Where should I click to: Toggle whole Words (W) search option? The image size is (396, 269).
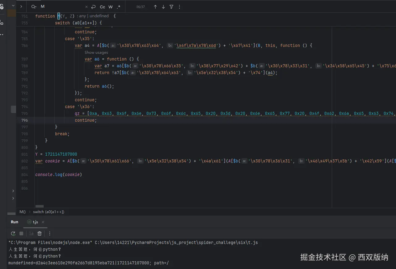pos(111,7)
